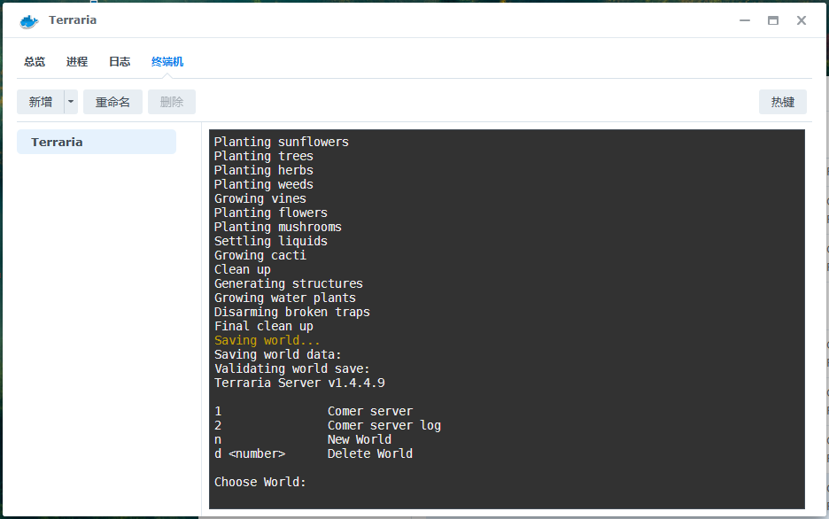
Task: View the 日志 tab
Action: click(120, 61)
